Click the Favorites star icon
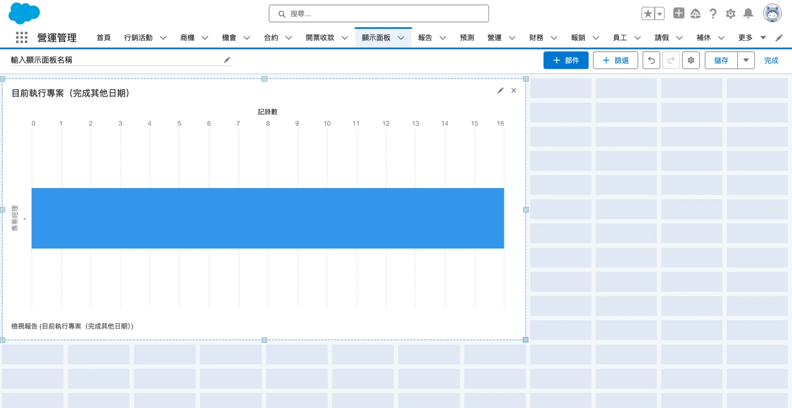Viewport: 792px width, 408px height. tap(648, 14)
